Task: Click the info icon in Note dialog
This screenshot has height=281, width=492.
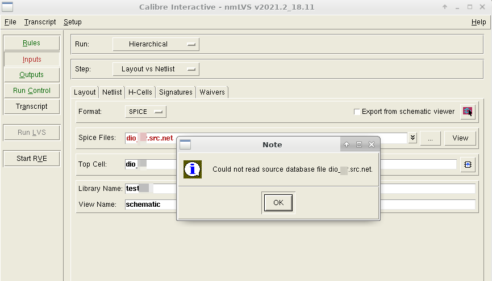Action: (x=193, y=169)
